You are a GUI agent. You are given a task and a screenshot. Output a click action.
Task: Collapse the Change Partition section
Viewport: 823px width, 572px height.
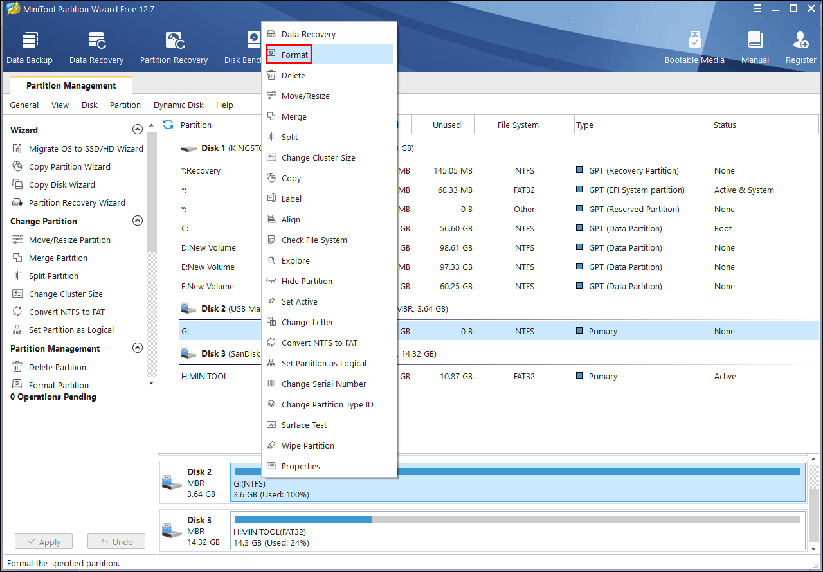coord(137,221)
